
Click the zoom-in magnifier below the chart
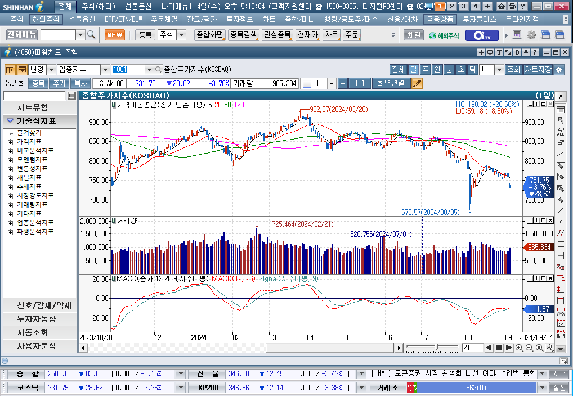pyautogui.click(x=519, y=348)
